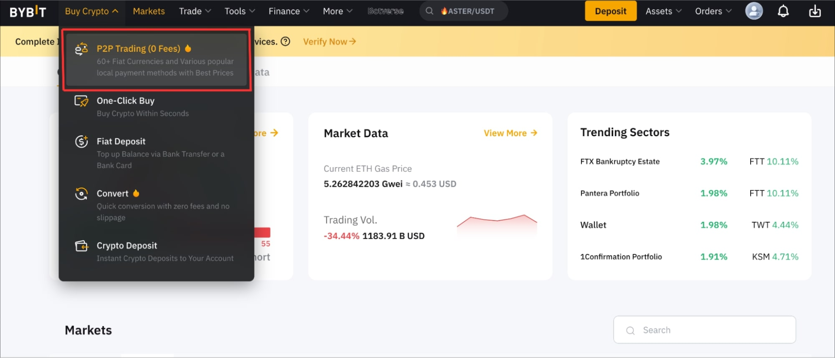835x358 pixels.
Task: Click the magnifier icon in top search
Action: 429,11
